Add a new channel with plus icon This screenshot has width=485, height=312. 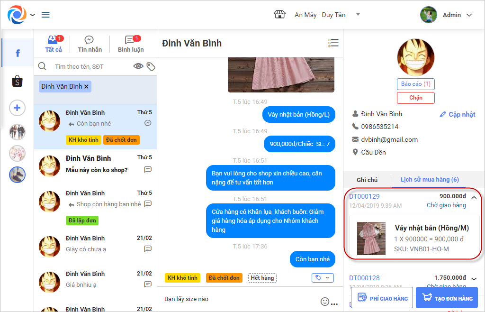[x=18, y=108]
